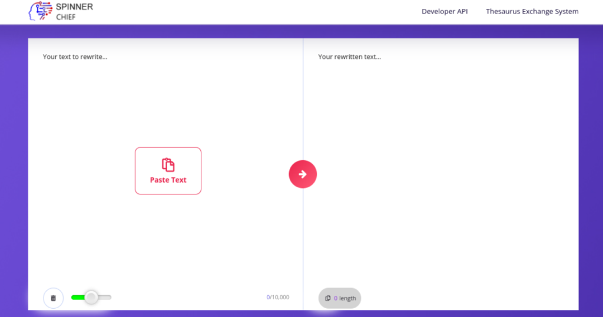Image resolution: width=603 pixels, height=317 pixels.
Task: Click the copy icon beside length
Action: tap(328, 298)
